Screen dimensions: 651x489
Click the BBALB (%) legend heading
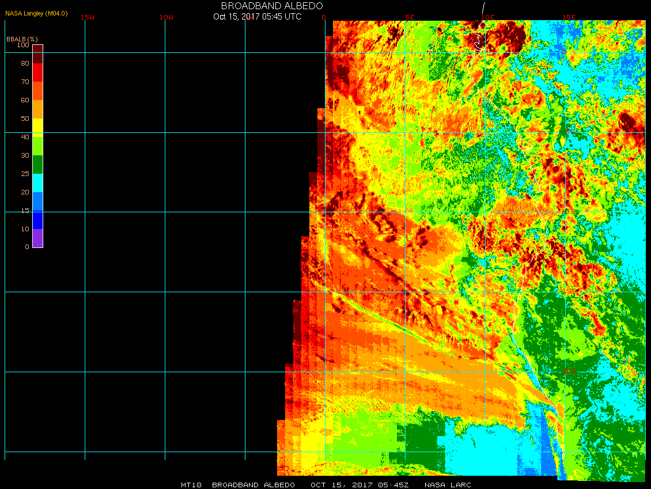point(22,39)
